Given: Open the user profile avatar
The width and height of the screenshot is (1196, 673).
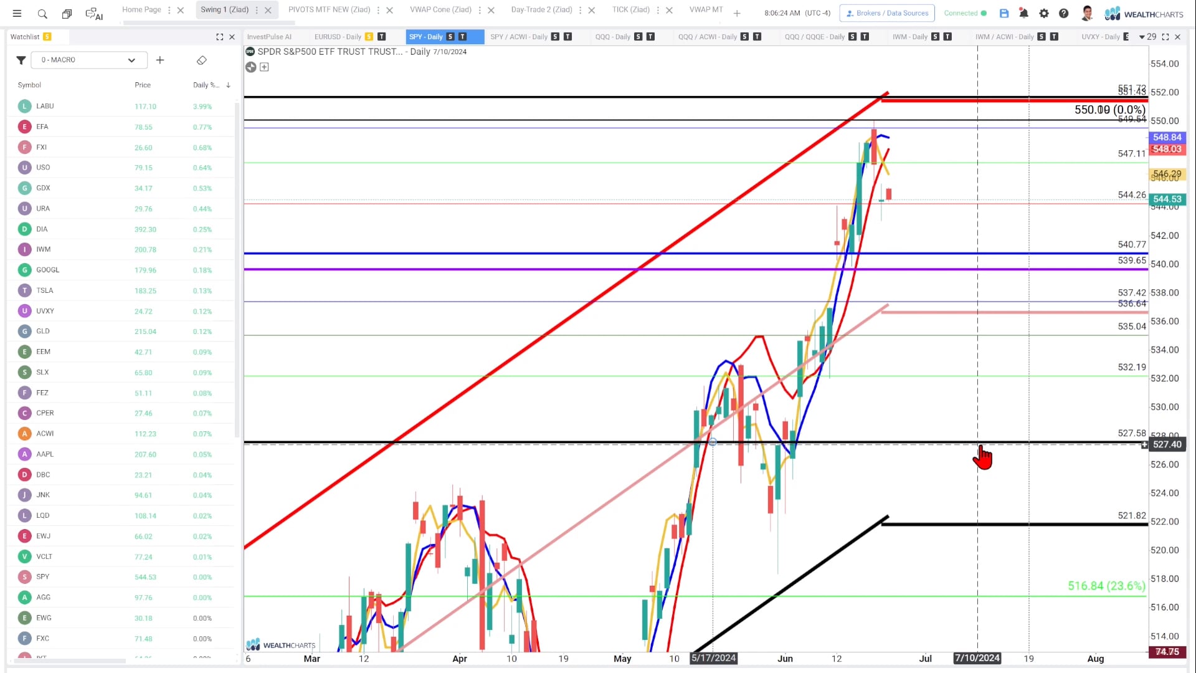Looking at the screenshot, I should pyautogui.click(x=1087, y=13).
